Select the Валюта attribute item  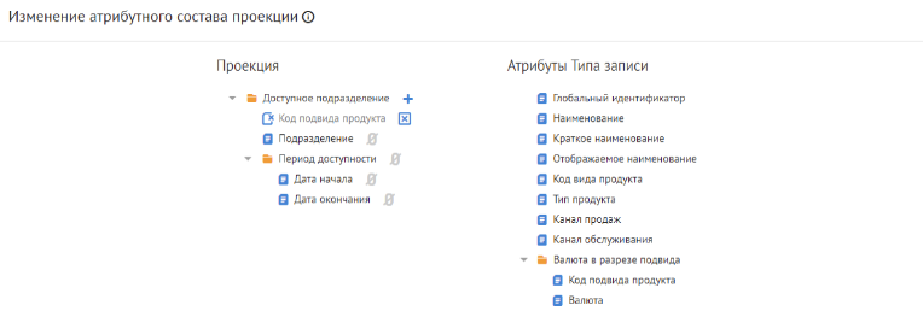(x=585, y=300)
